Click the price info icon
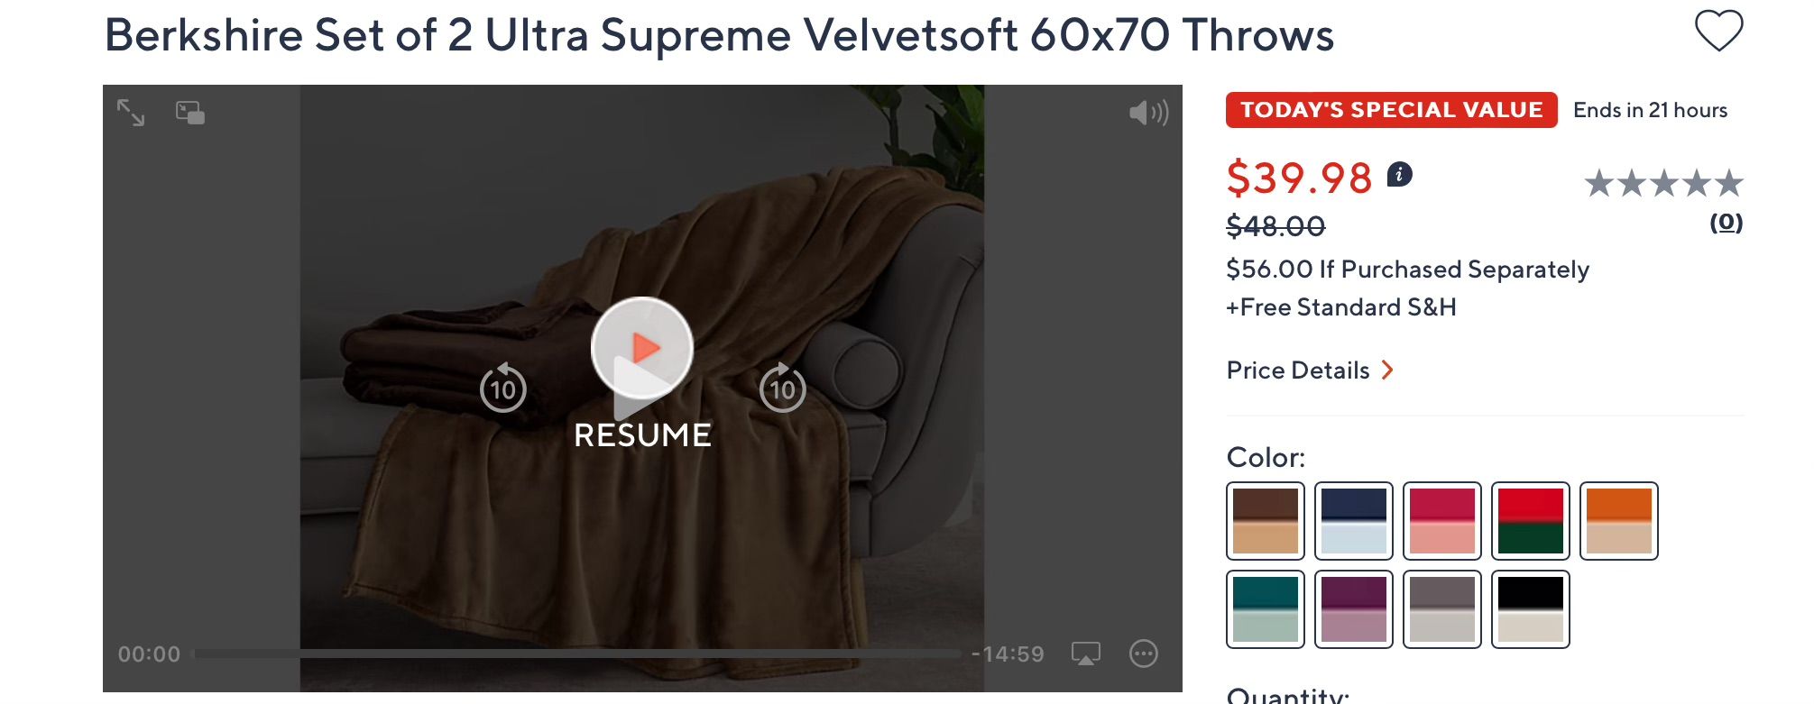The height and width of the screenshot is (704, 1814). click(1399, 174)
